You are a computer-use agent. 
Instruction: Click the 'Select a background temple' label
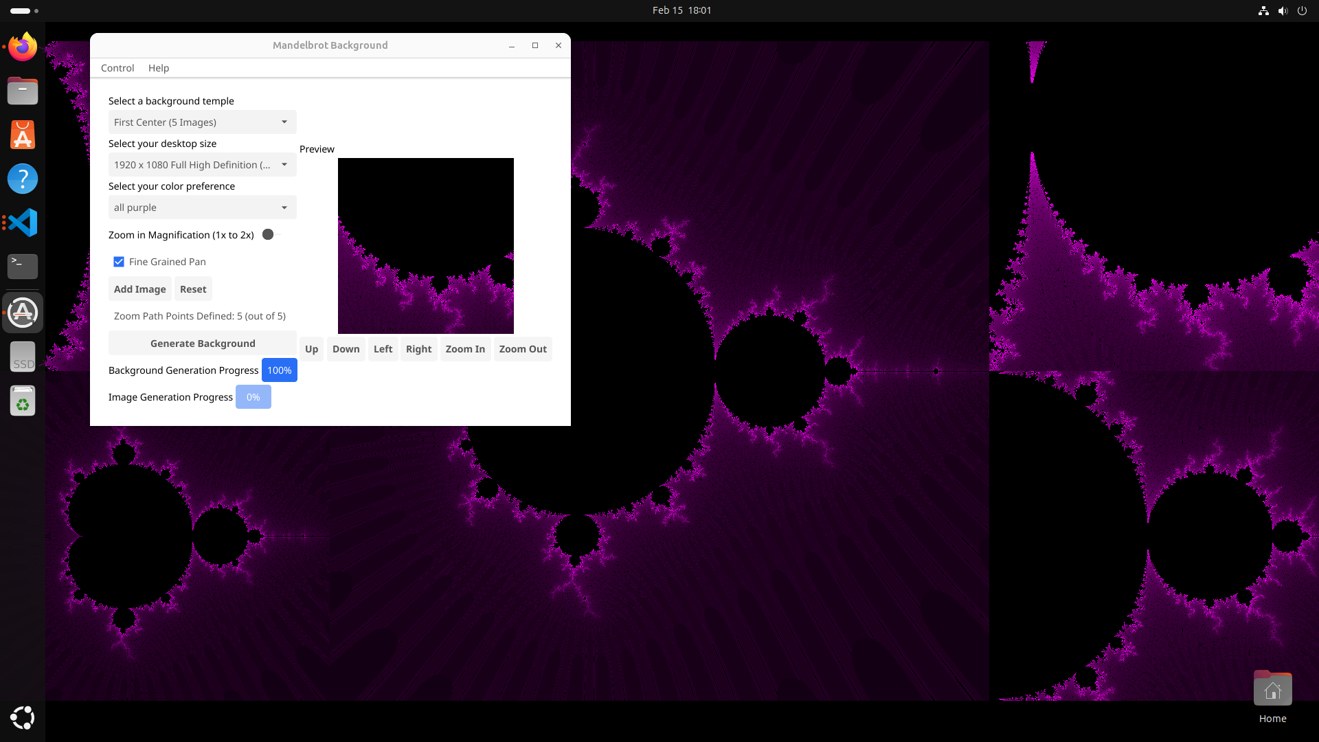pos(171,101)
